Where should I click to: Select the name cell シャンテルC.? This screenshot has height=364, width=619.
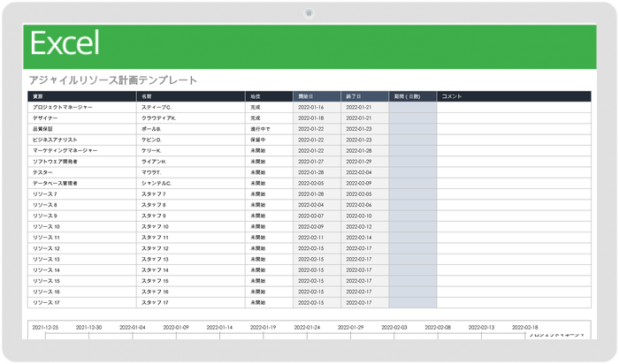tap(191, 183)
